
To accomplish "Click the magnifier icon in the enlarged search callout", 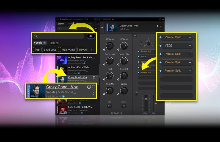I will pos(36,36).
